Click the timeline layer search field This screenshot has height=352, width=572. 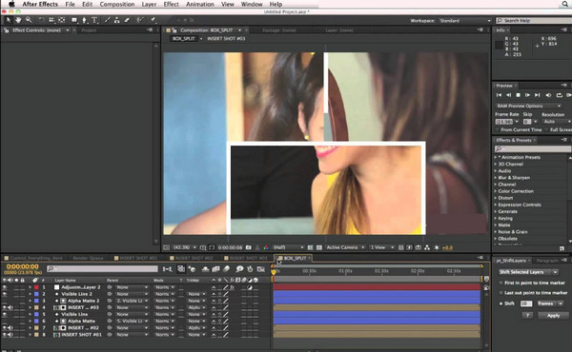click(x=102, y=268)
